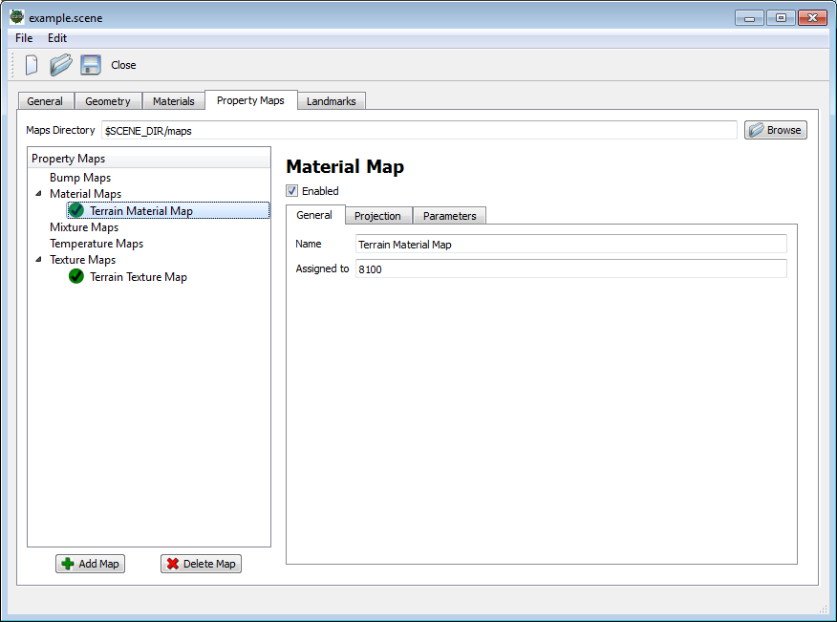Screen dimensions: 837x622
Task: Click the New file toolbar icon
Action: click(32, 65)
